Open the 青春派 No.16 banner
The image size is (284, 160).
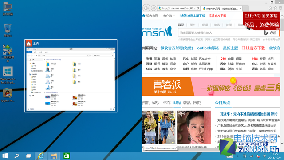click(x=211, y=86)
